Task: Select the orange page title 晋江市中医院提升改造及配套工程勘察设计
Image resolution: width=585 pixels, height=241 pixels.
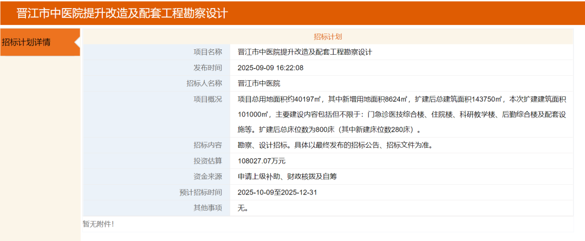Action: tap(122, 14)
